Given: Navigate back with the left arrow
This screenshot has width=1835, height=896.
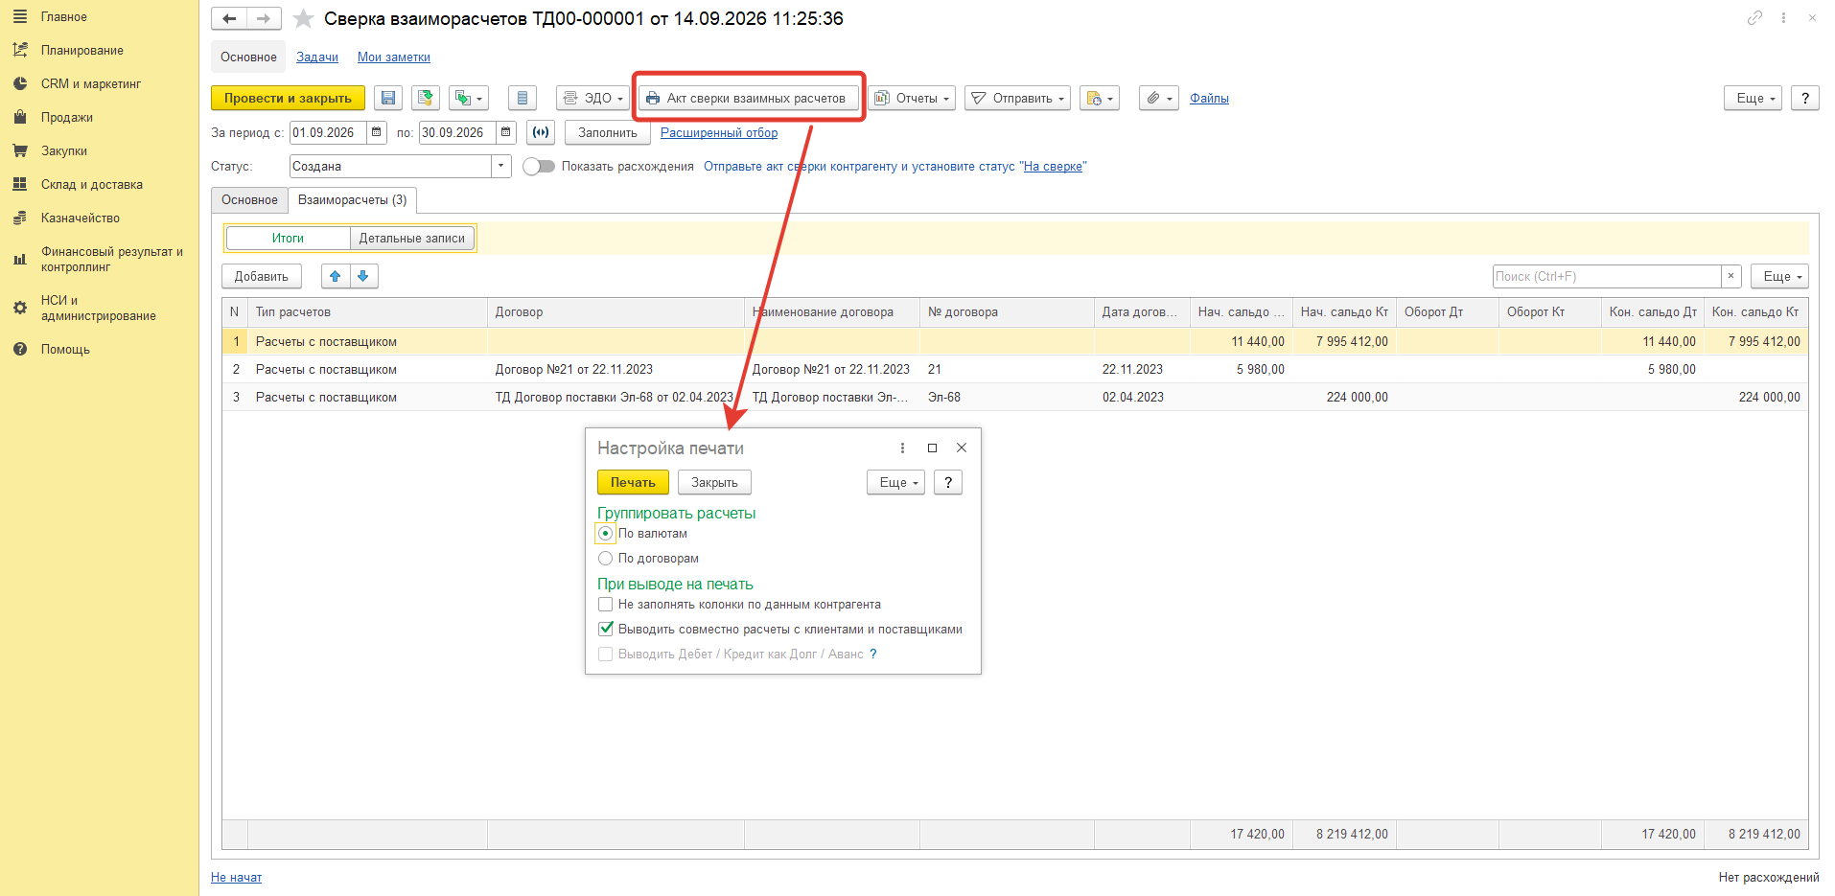Looking at the screenshot, I should (x=229, y=18).
